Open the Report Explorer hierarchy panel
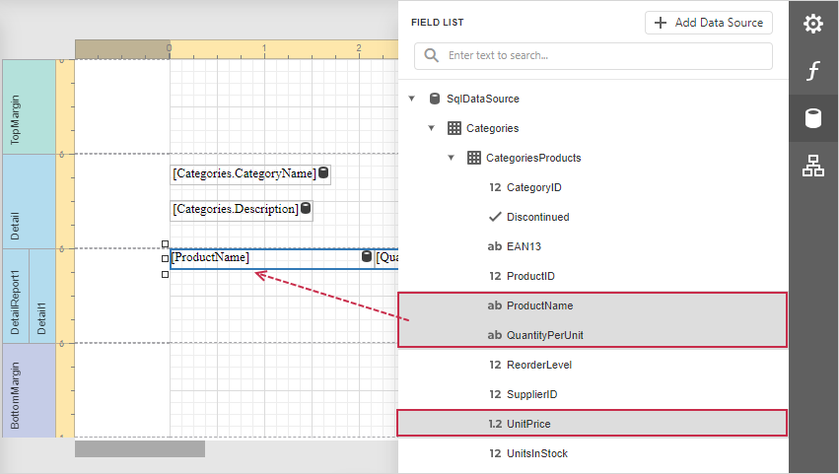This screenshot has height=474, width=839. pos(812,167)
